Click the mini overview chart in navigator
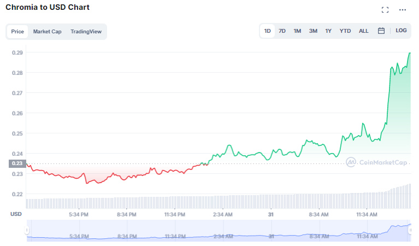The image size is (419, 246). tap(218, 231)
